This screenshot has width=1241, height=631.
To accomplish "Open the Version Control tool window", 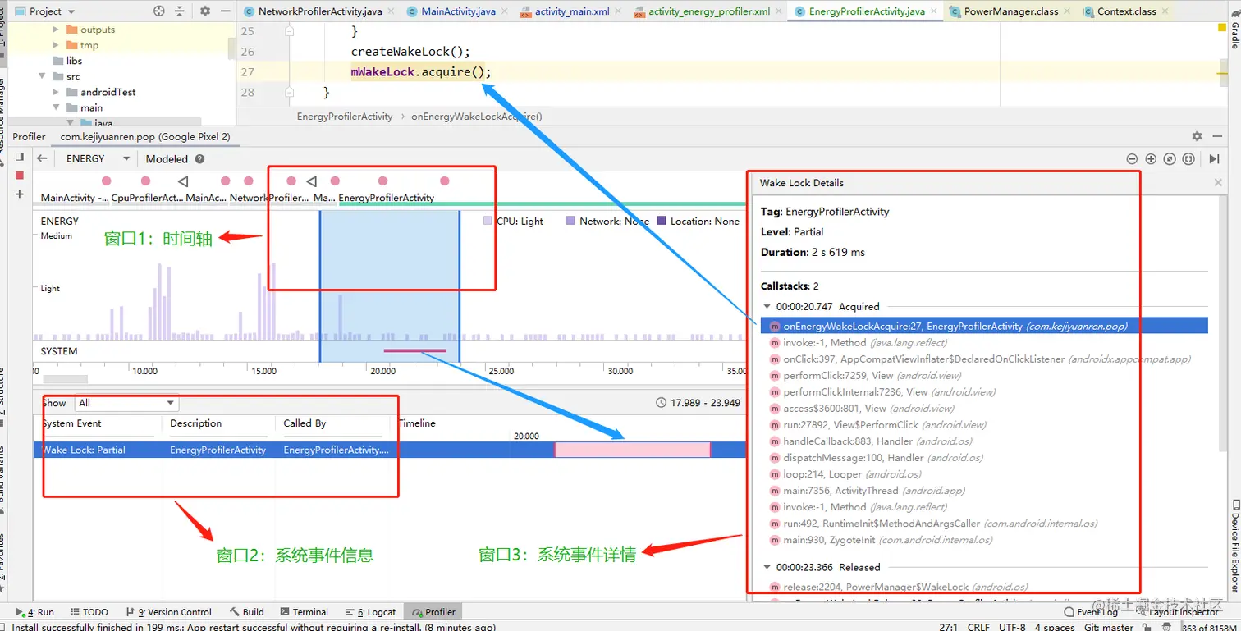I will [x=167, y=612].
